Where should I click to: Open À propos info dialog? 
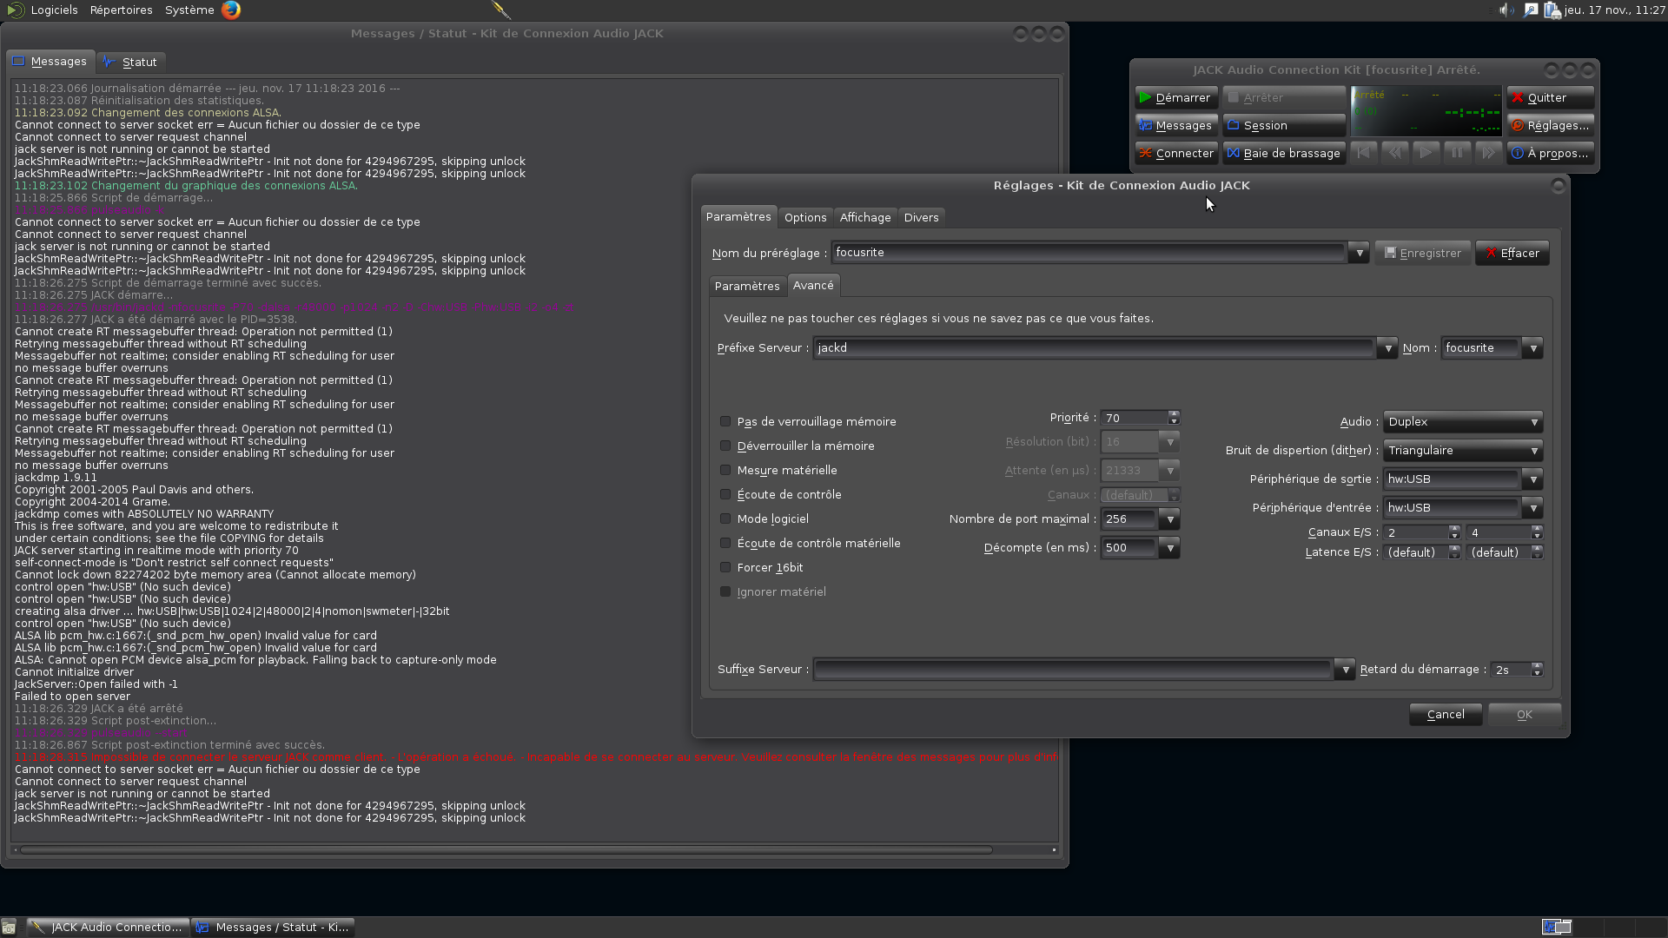[x=1549, y=153]
